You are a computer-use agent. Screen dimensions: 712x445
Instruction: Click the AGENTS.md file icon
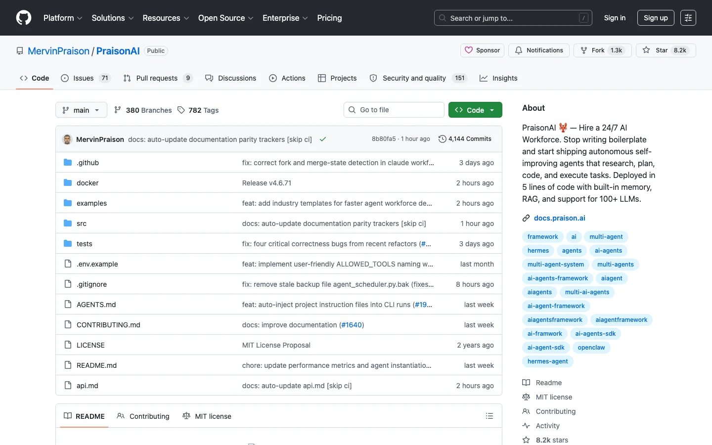pyautogui.click(x=68, y=305)
